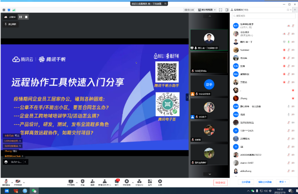Toggle the side panel layout icon in top bar
The height and width of the screenshot is (194, 298).
pos(227,10)
